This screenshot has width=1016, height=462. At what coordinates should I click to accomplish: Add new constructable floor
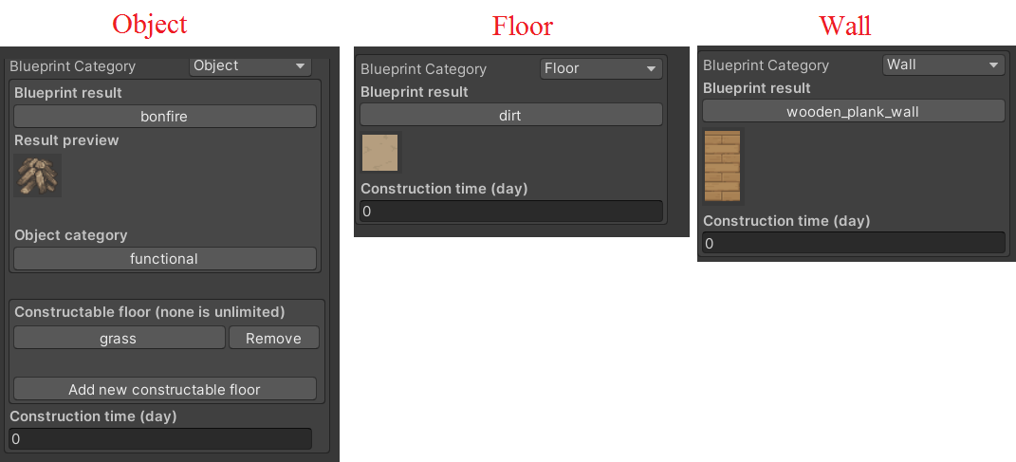(164, 389)
